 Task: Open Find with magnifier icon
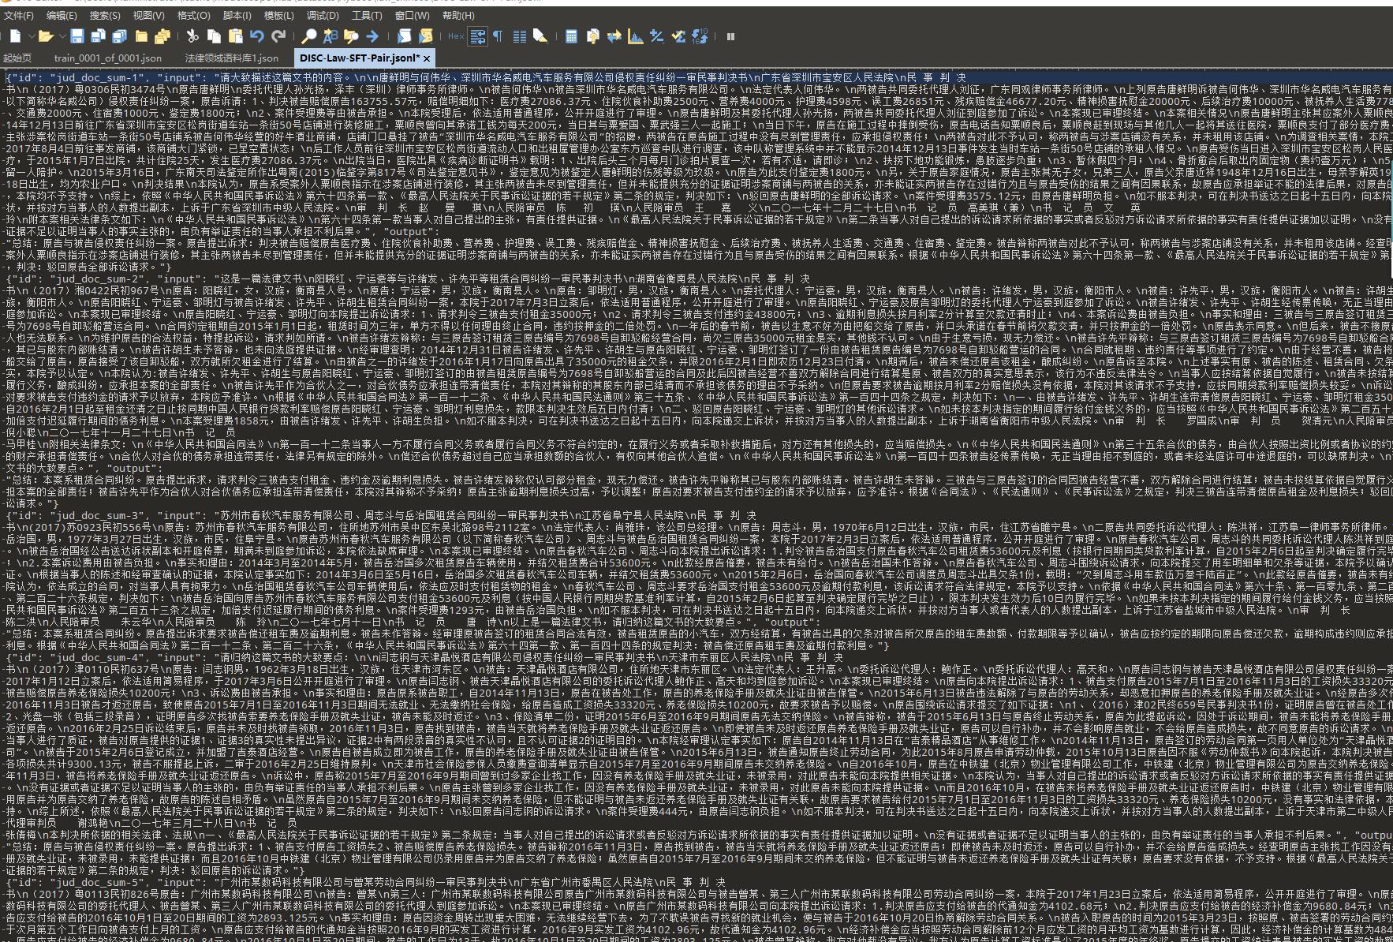(308, 36)
